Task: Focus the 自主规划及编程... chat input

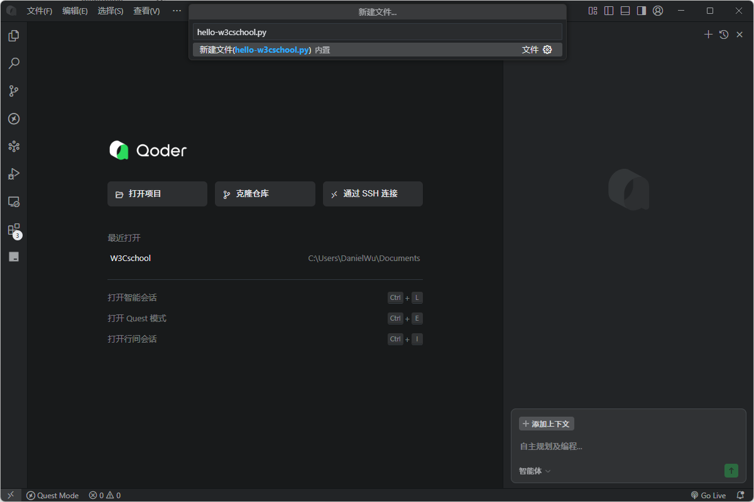Action: 628,446
